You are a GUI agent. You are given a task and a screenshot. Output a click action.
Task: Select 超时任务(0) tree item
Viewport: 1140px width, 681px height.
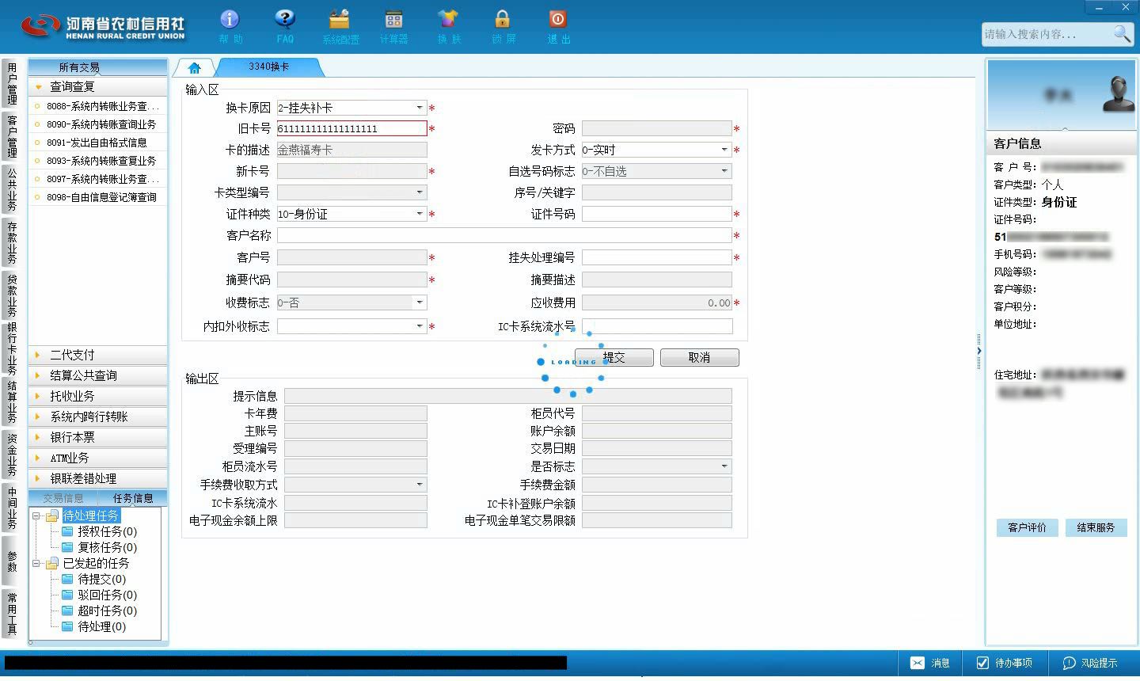[x=107, y=611]
